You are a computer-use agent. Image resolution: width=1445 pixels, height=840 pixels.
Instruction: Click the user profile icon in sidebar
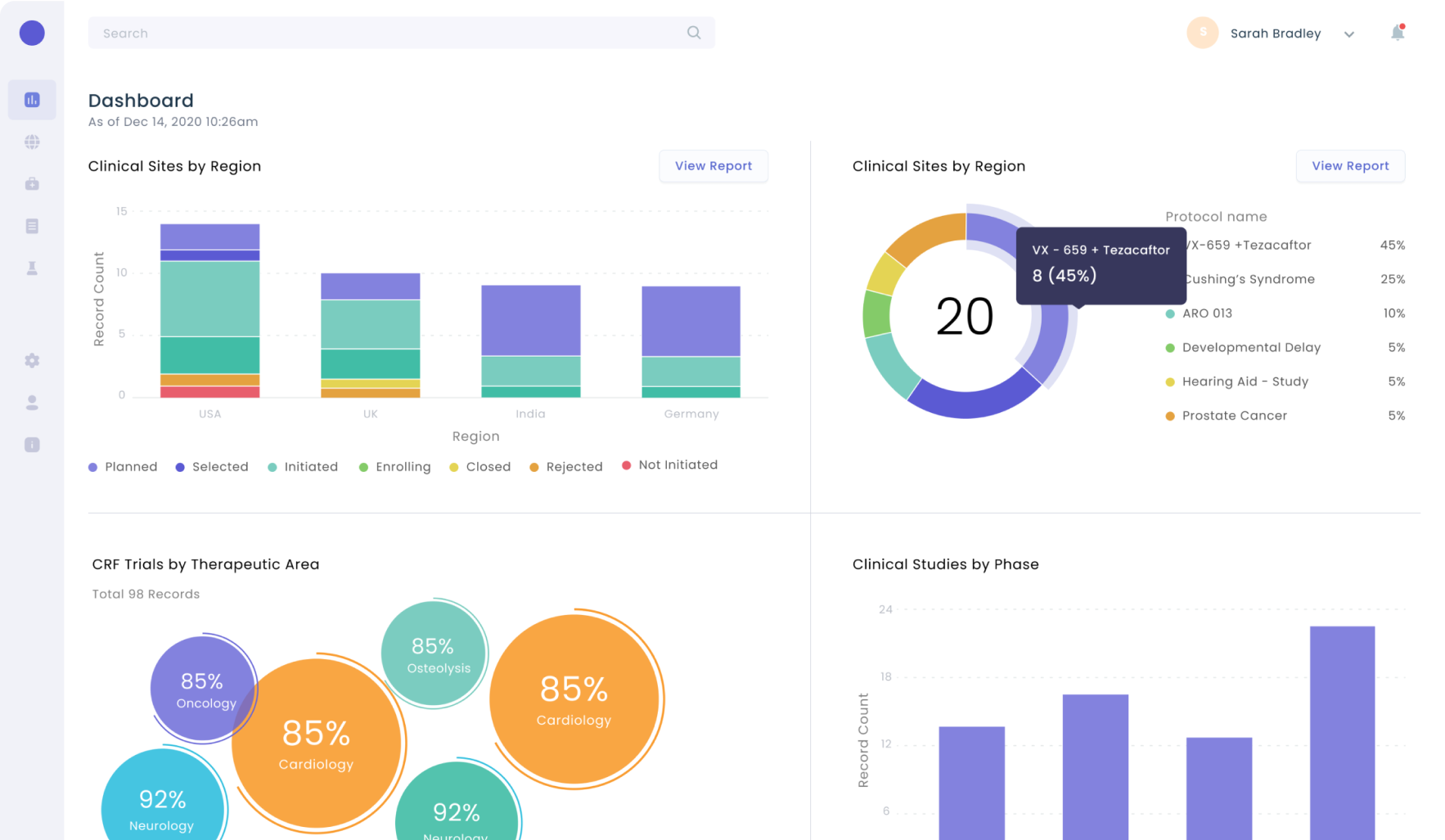point(32,402)
